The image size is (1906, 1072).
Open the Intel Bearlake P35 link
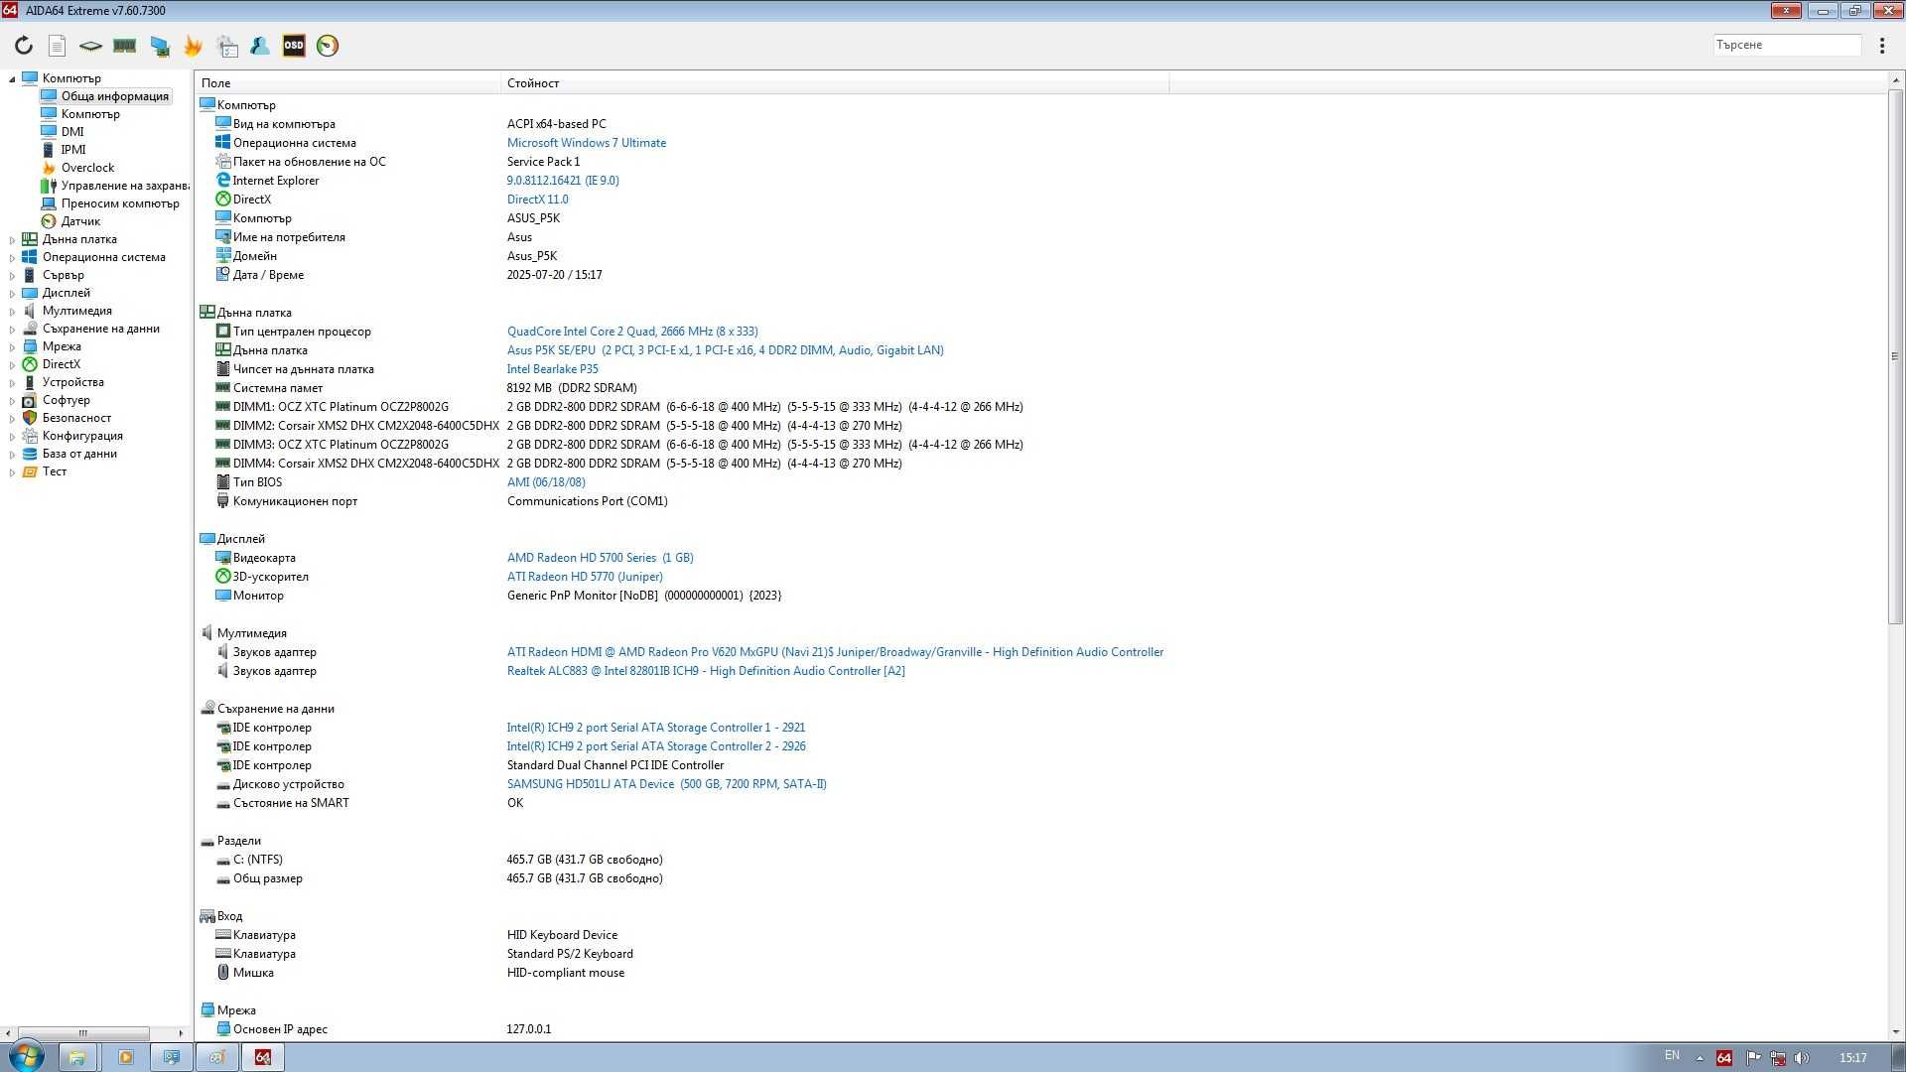coord(553,369)
